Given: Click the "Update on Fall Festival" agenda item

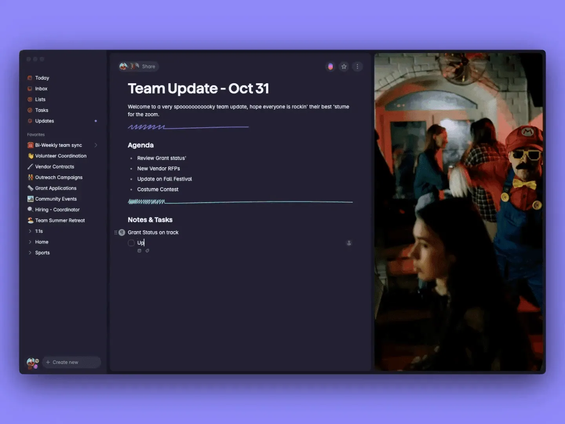Looking at the screenshot, I should coord(164,179).
